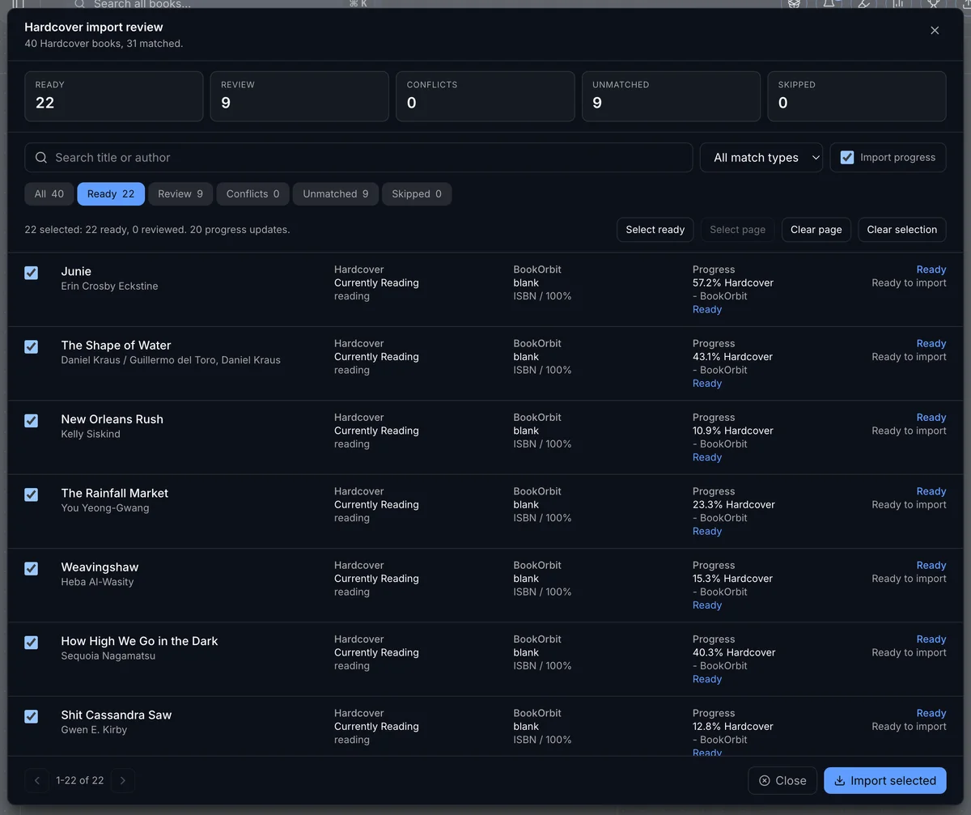Viewport: 971px width, 815px height.
Task: Start import with Import selected button
Action: click(885, 781)
